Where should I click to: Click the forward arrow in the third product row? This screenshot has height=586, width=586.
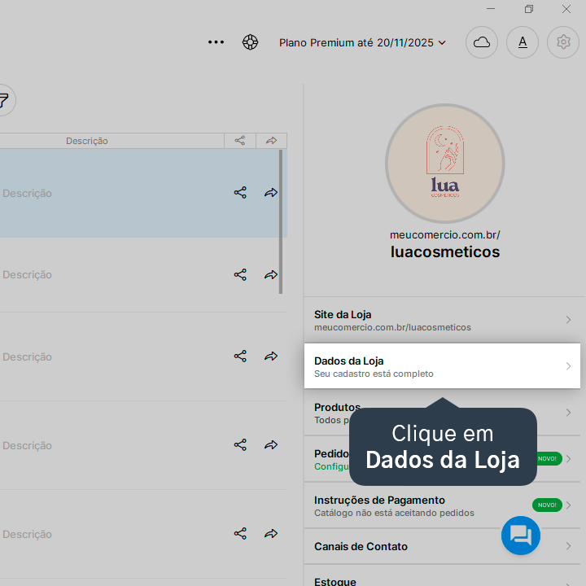click(x=271, y=356)
